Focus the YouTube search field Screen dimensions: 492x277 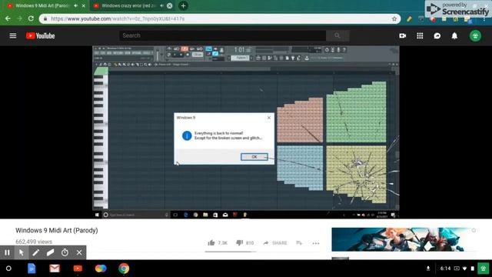pyautogui.click(x=222, y=35)
